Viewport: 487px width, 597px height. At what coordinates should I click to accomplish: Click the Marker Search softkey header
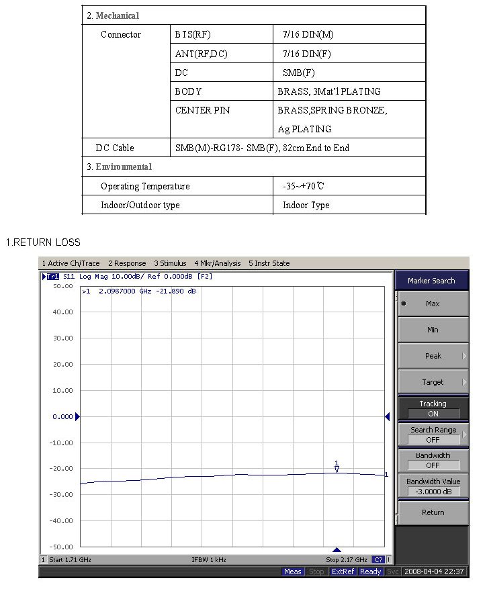tap(431, 281)
